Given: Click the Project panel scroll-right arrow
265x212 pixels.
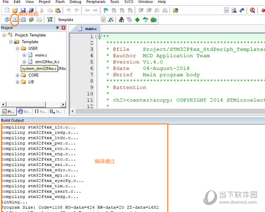Looking at the screenshot, I should [63, 105].
